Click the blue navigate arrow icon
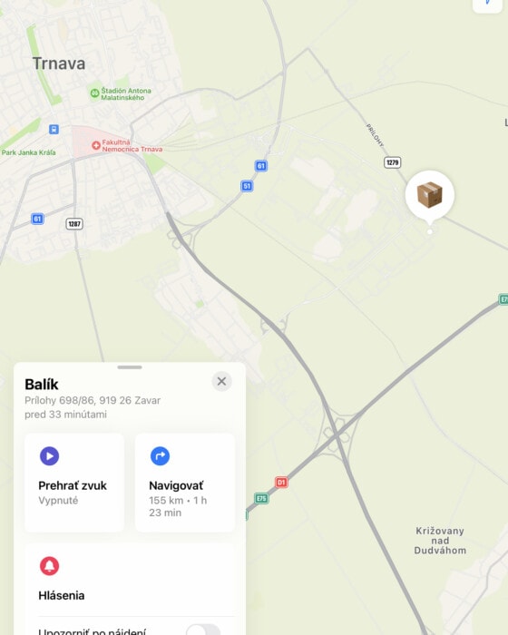Viewport: 508px width, 635px height. click(x=160, y=456)
